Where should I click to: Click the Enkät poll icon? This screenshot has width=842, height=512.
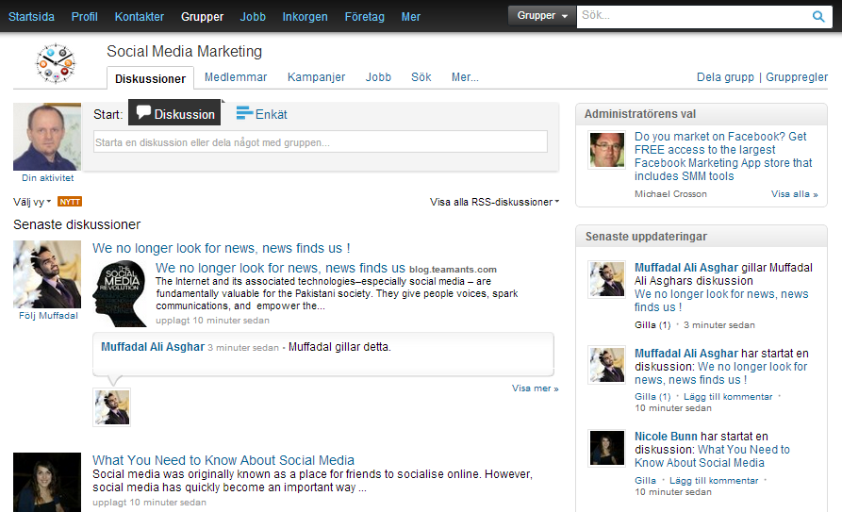click(244, 112)
